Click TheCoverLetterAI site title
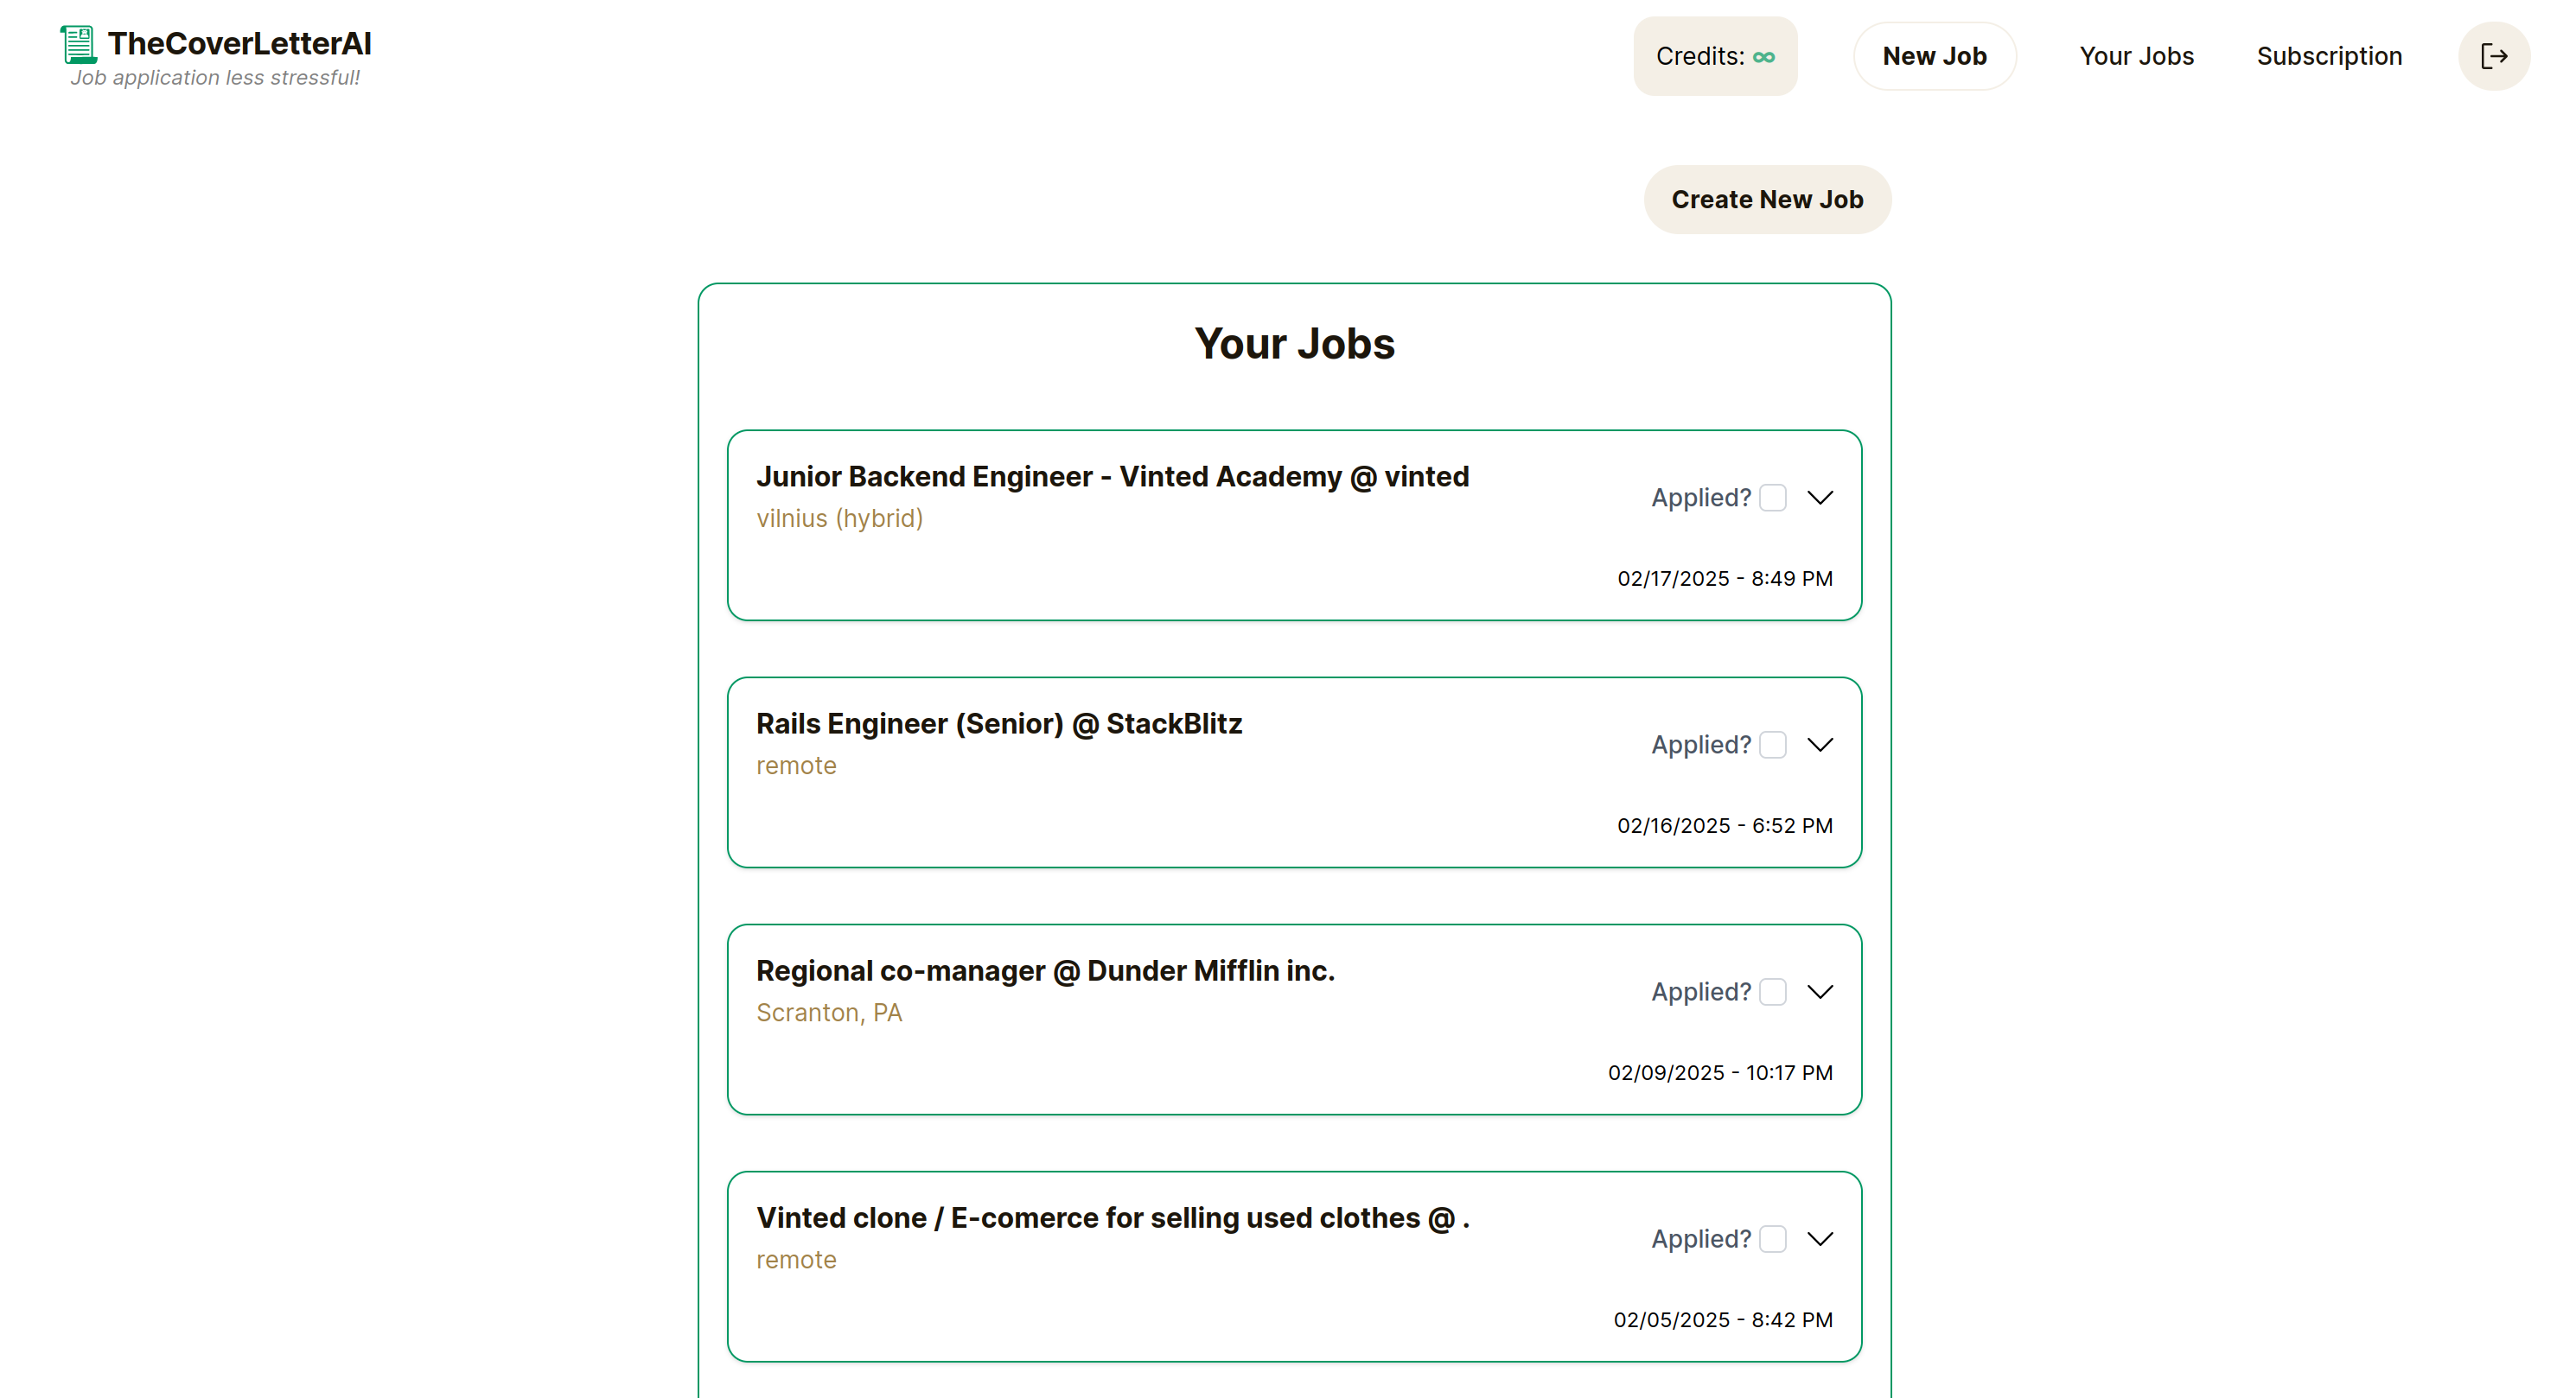Image resolution: width=2576 pixels, height=1398 pixels. (239, 43)
